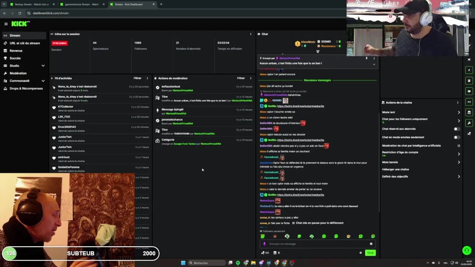
Task: Open three-dot menu of Infos sur la session
Action: click(250, 34)
